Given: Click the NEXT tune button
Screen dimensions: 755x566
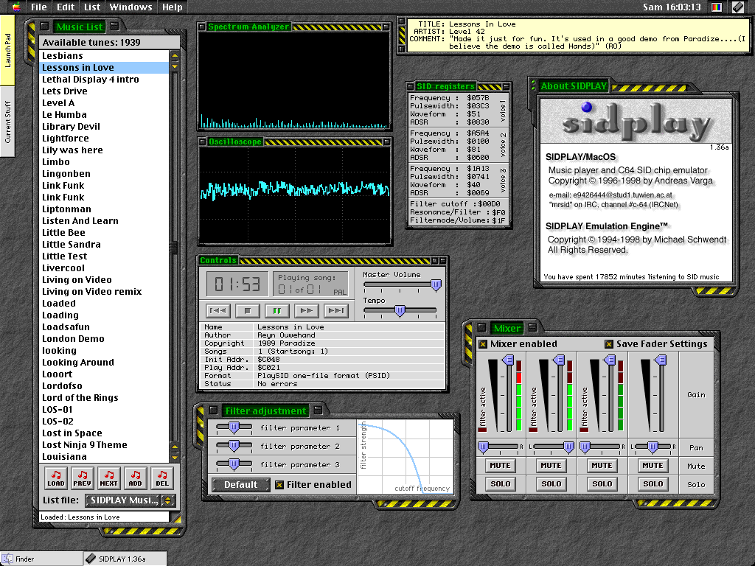Looking at the screenshot, I should tap(109, 478).
